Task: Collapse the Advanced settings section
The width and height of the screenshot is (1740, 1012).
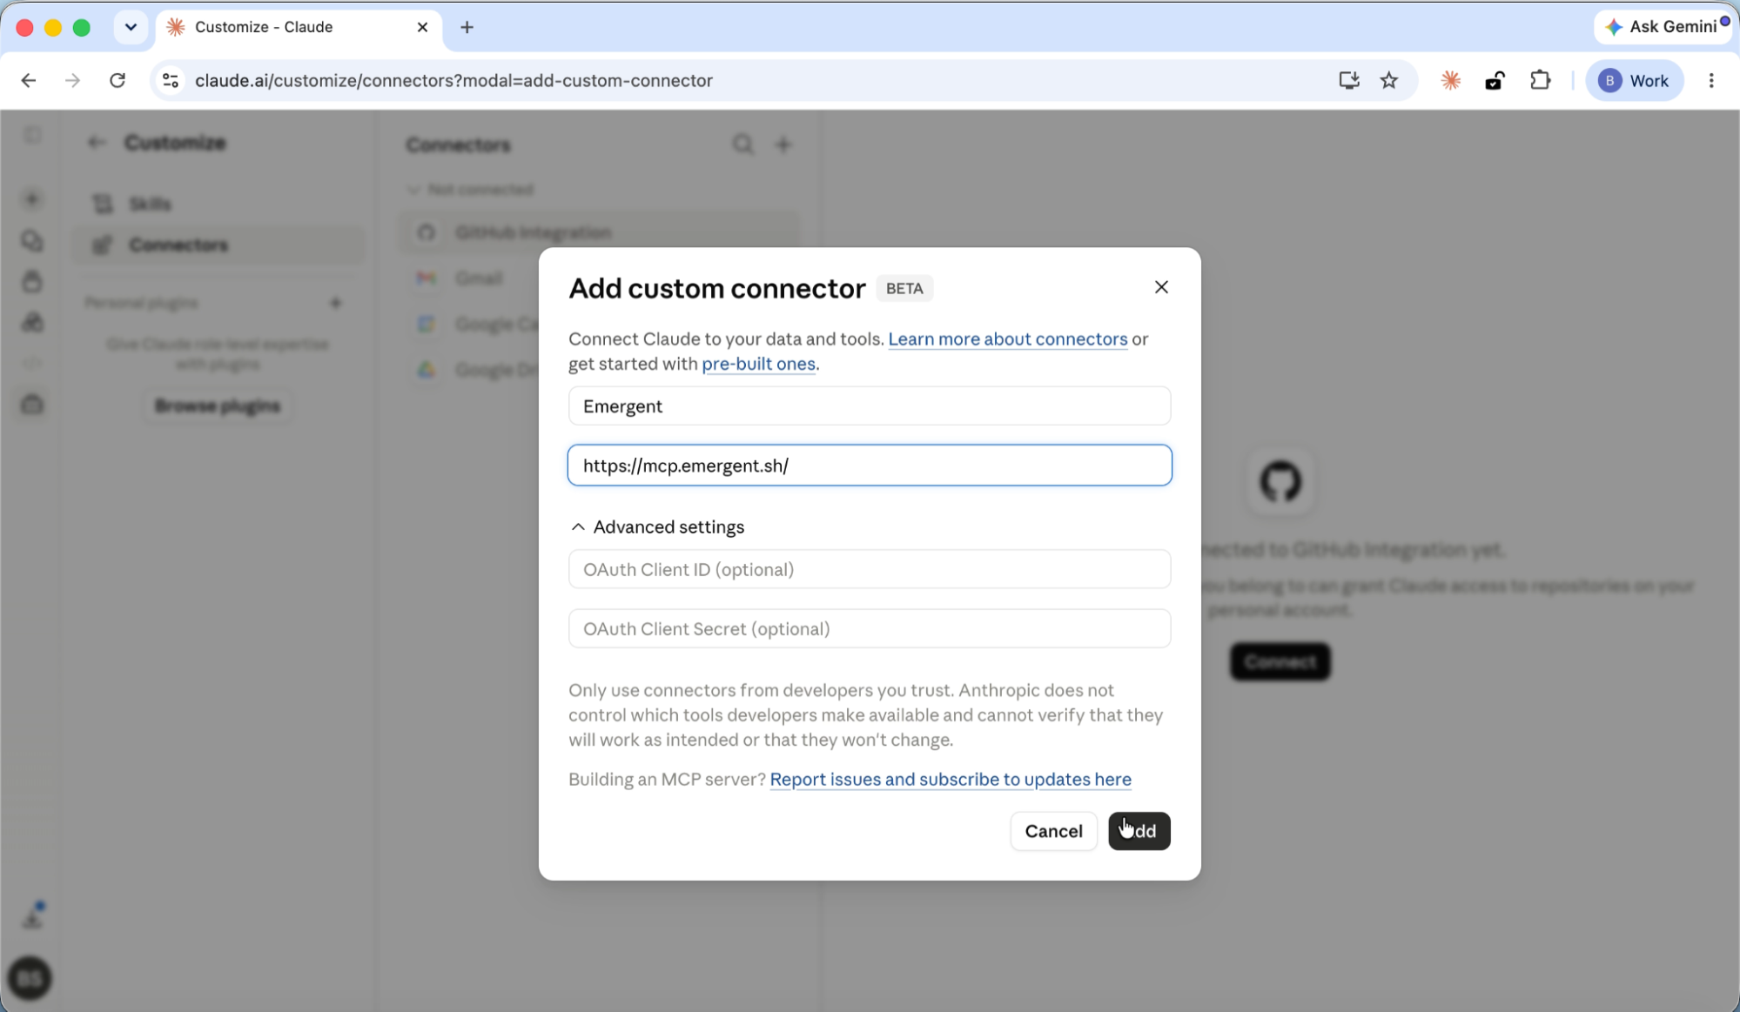Action: [x=657, y=526]
